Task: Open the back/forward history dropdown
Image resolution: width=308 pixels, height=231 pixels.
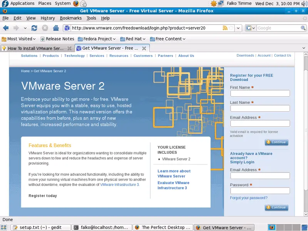Action: click(25, 28)
